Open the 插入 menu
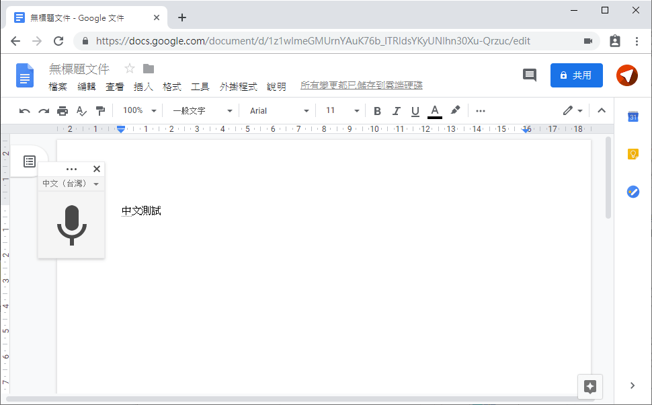 tap(143, 87)
